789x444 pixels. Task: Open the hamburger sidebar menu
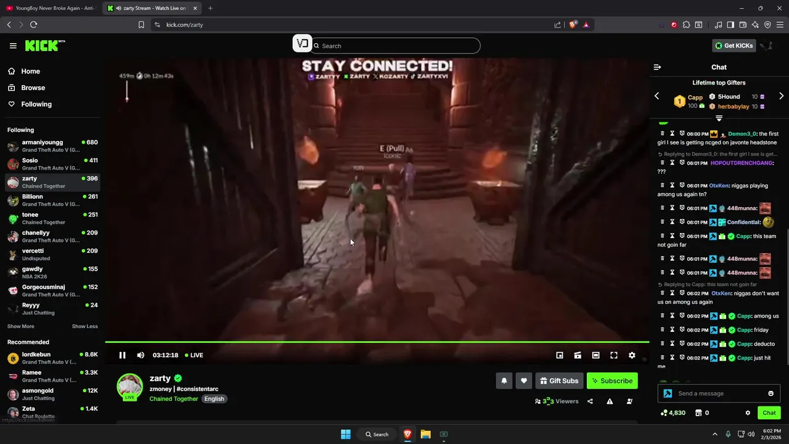(13, 46)
